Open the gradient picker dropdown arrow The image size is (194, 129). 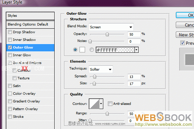coord(137,50)
